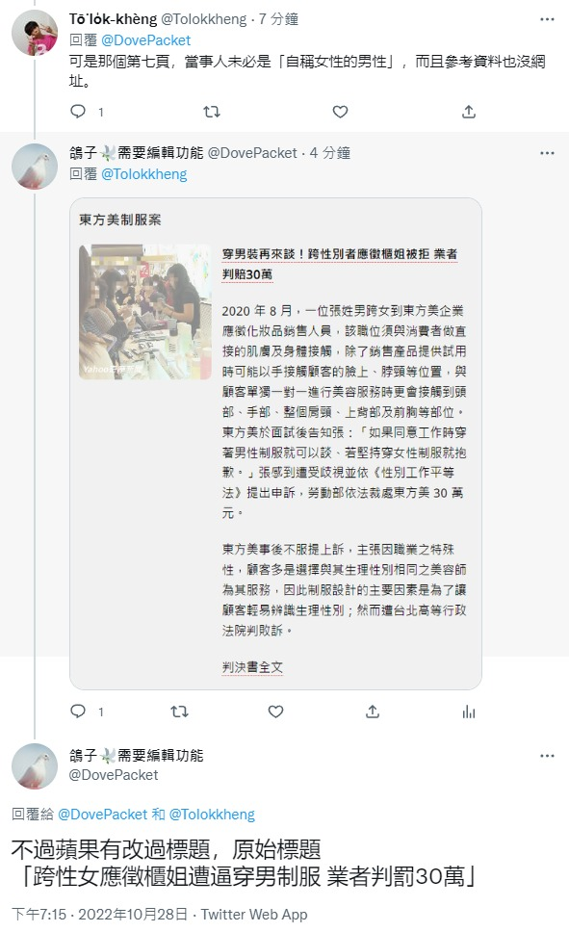Click the @Tolokkheng mention in second tweet
Image resolution: width=569 pixels, height=932 pixels.
pos(143,174)
